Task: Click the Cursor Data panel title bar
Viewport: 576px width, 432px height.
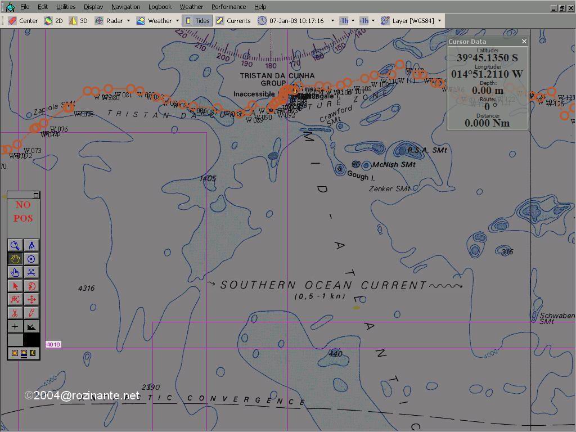Action: 488,42
